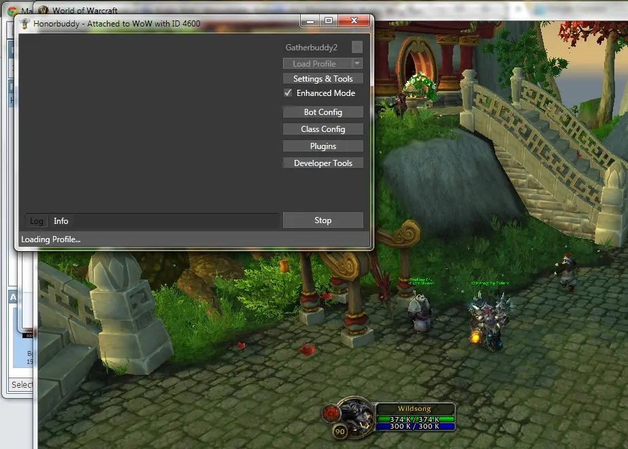This screenshot has height=449, width=628.
Task: Expand the Load Profile dropdown arrow
Action: click(357, 63)
